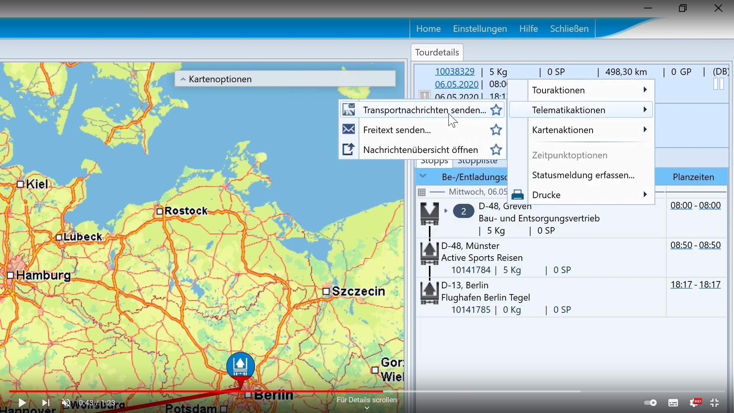734x413 pixels.
Task: Favorite Transportnachrichten senden with its star
Action: pos(496,110)
